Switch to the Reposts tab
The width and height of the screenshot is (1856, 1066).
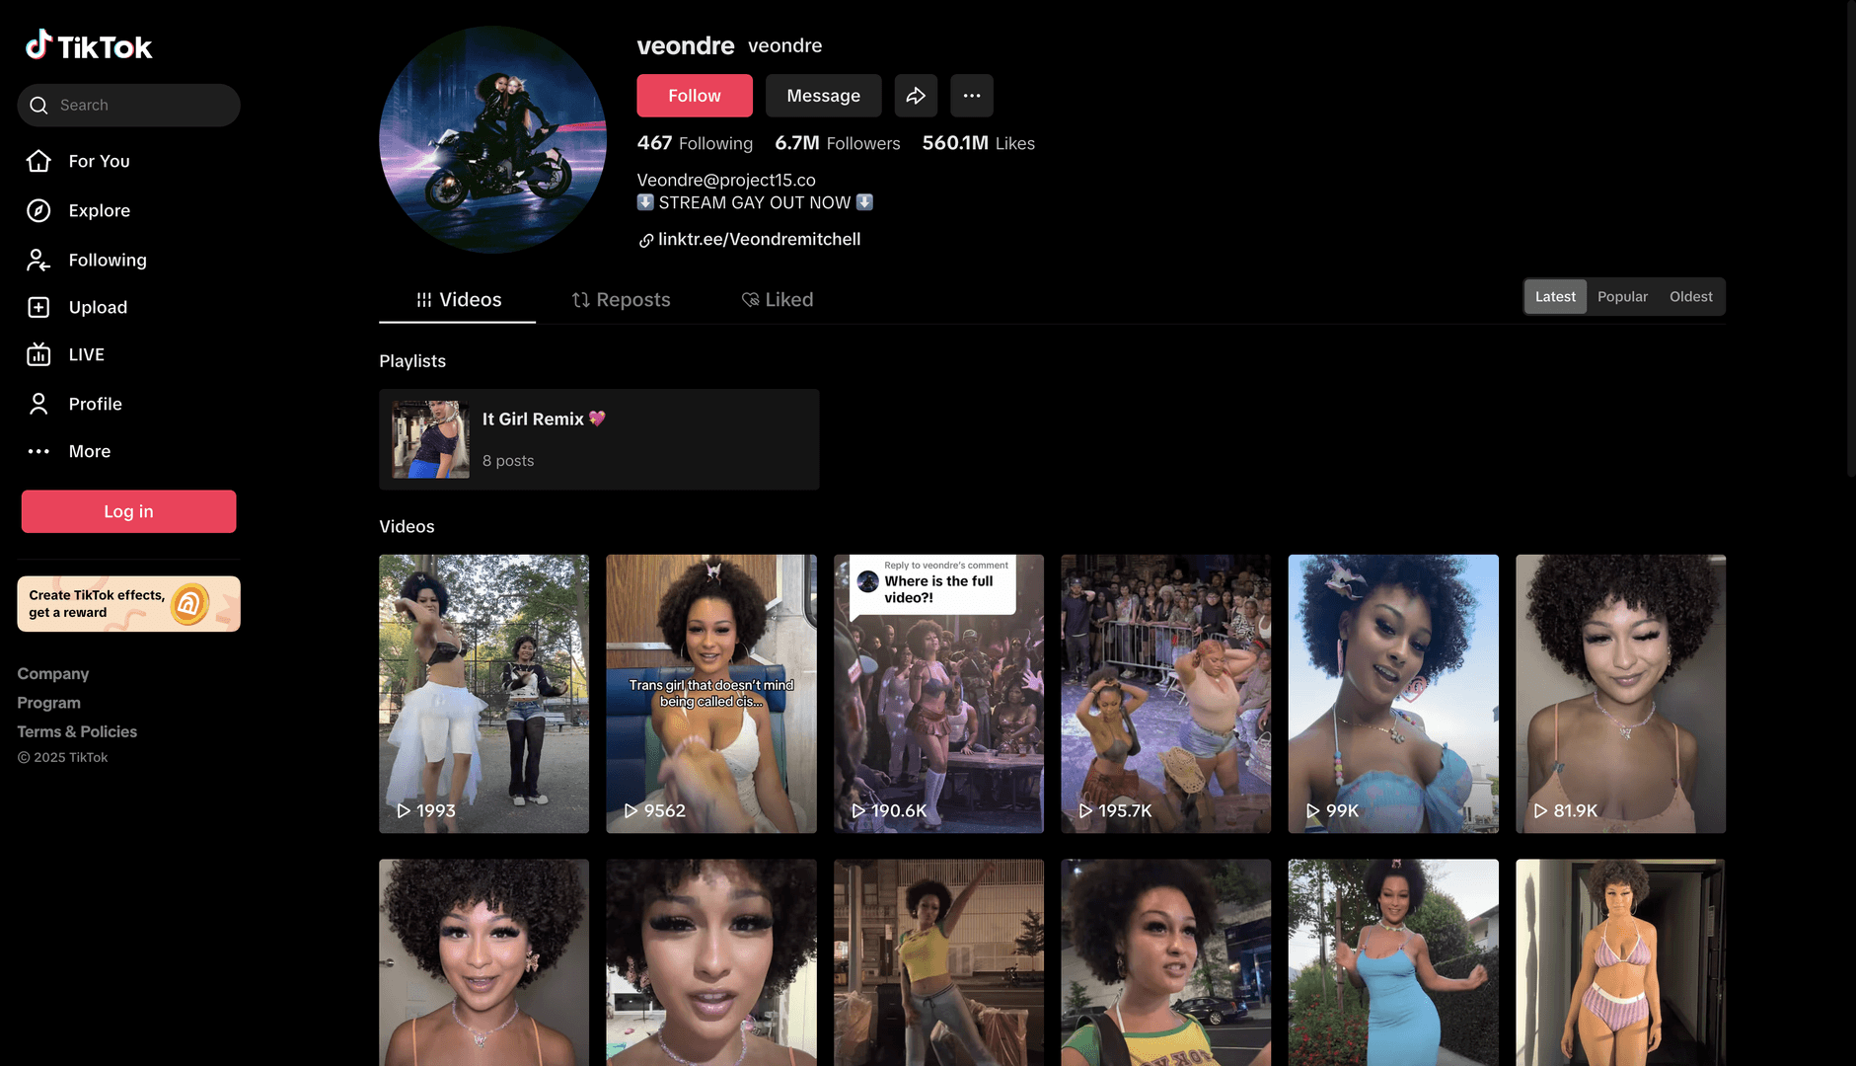pyautogui.click(x=622, y=300)
